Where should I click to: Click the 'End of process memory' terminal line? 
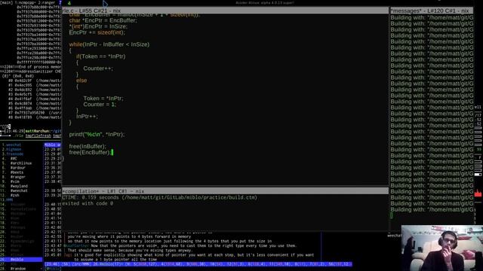tap(31, 67)
